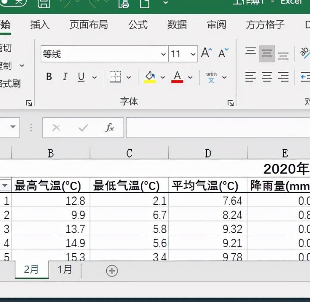Open the 复制 copy dropdown arrow
310x302 pixels.
(x=22, y=65)
